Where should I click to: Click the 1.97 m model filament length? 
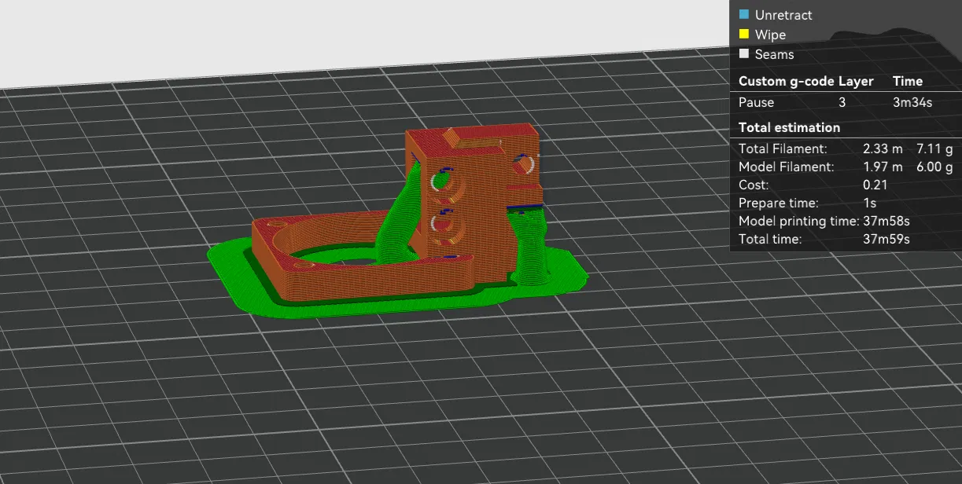point(883,167)
